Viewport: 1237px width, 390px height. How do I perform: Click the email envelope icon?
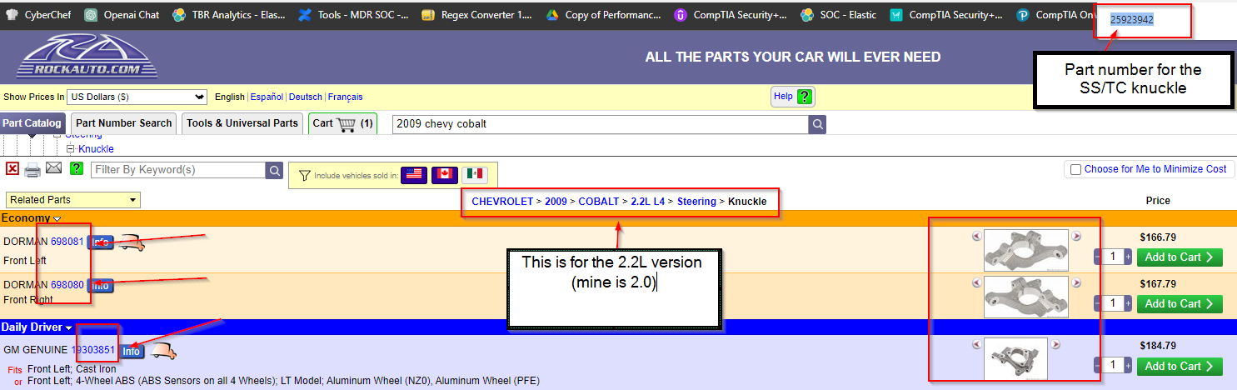click(54, 169)
